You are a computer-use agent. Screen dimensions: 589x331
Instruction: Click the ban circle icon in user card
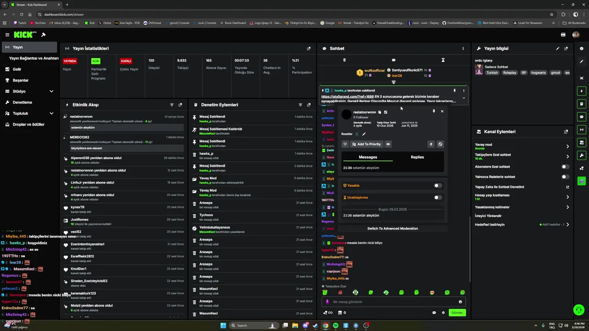(x=440, y=144)
